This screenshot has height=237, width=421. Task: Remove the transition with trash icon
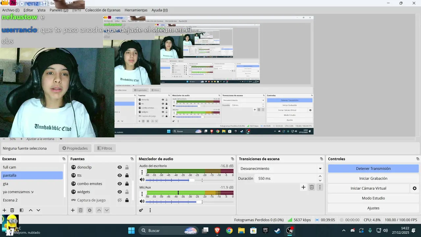312,187
